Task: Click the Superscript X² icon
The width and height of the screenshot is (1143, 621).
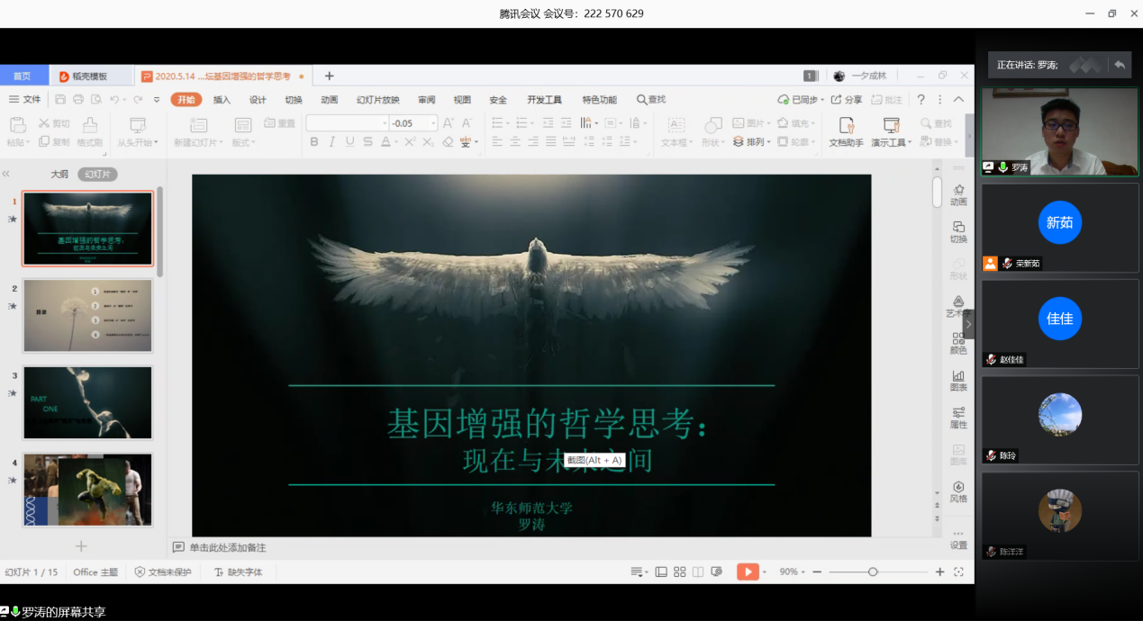Action: pyautogui.click(x=409, y=142)
